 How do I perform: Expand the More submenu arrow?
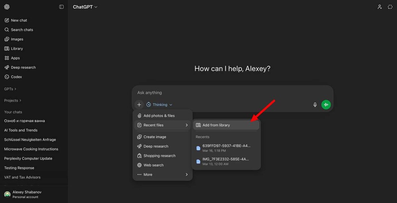pyautogui.click(x=187, y=174)
